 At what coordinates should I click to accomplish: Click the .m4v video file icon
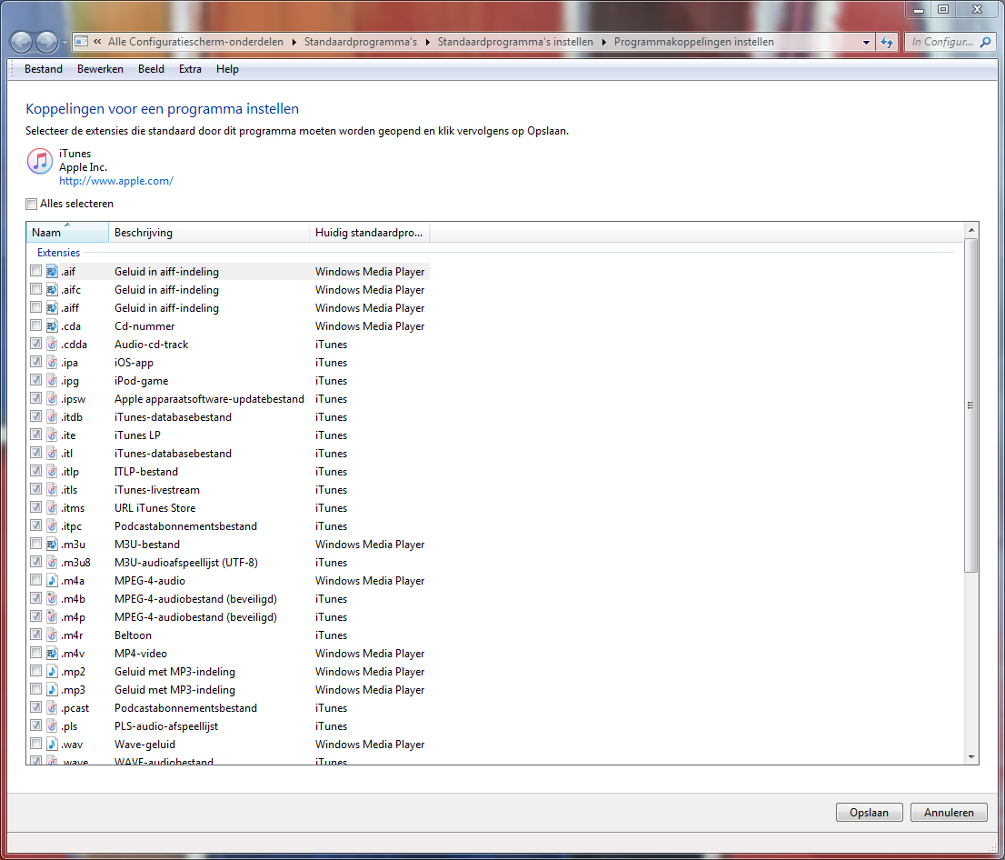click(x=52, y=654)
